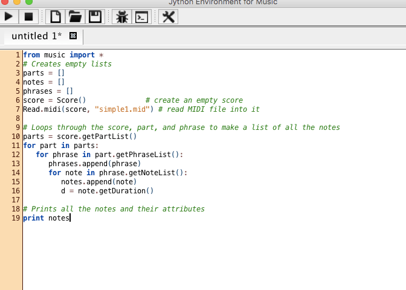This screenshot has width=406, height=290.
Task: Create a new file
Action: 55,17
